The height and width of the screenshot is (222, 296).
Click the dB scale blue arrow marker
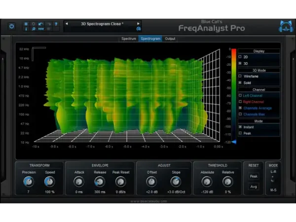(234, 142)
